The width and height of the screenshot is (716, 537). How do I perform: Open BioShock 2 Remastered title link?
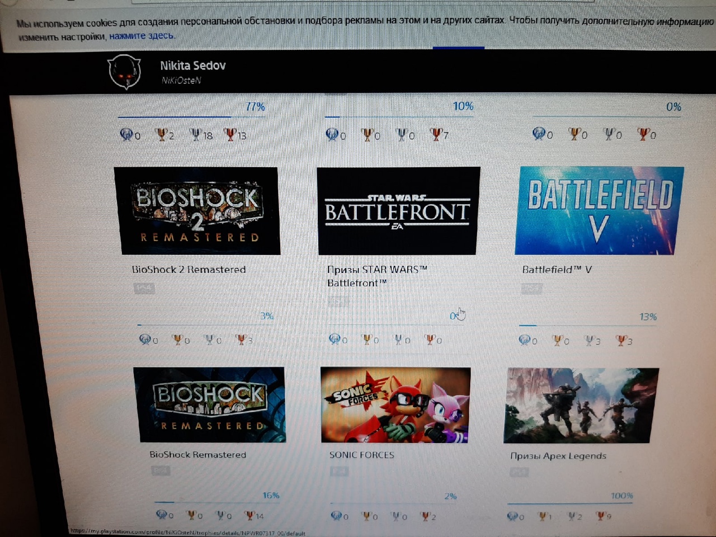(x=189, y=269)
